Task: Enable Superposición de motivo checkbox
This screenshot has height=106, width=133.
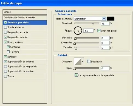Action: 5,71
